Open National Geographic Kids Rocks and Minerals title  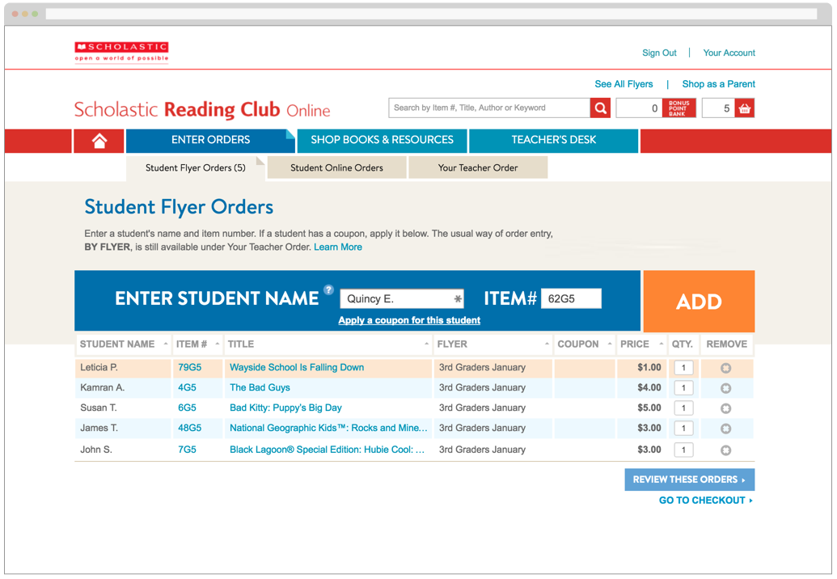(328, 429)
